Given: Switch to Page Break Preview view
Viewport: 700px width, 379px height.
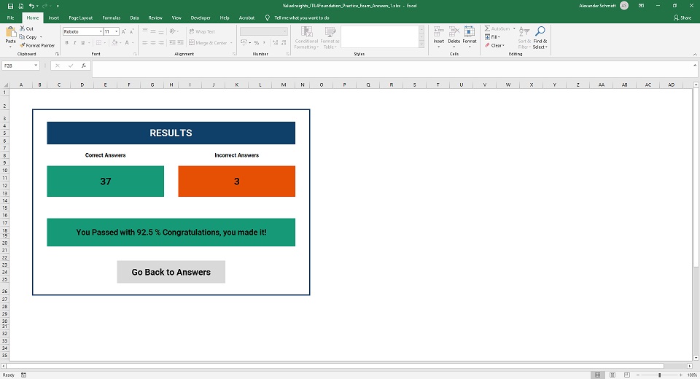Looking at the screenshot, I should point(627,375).
